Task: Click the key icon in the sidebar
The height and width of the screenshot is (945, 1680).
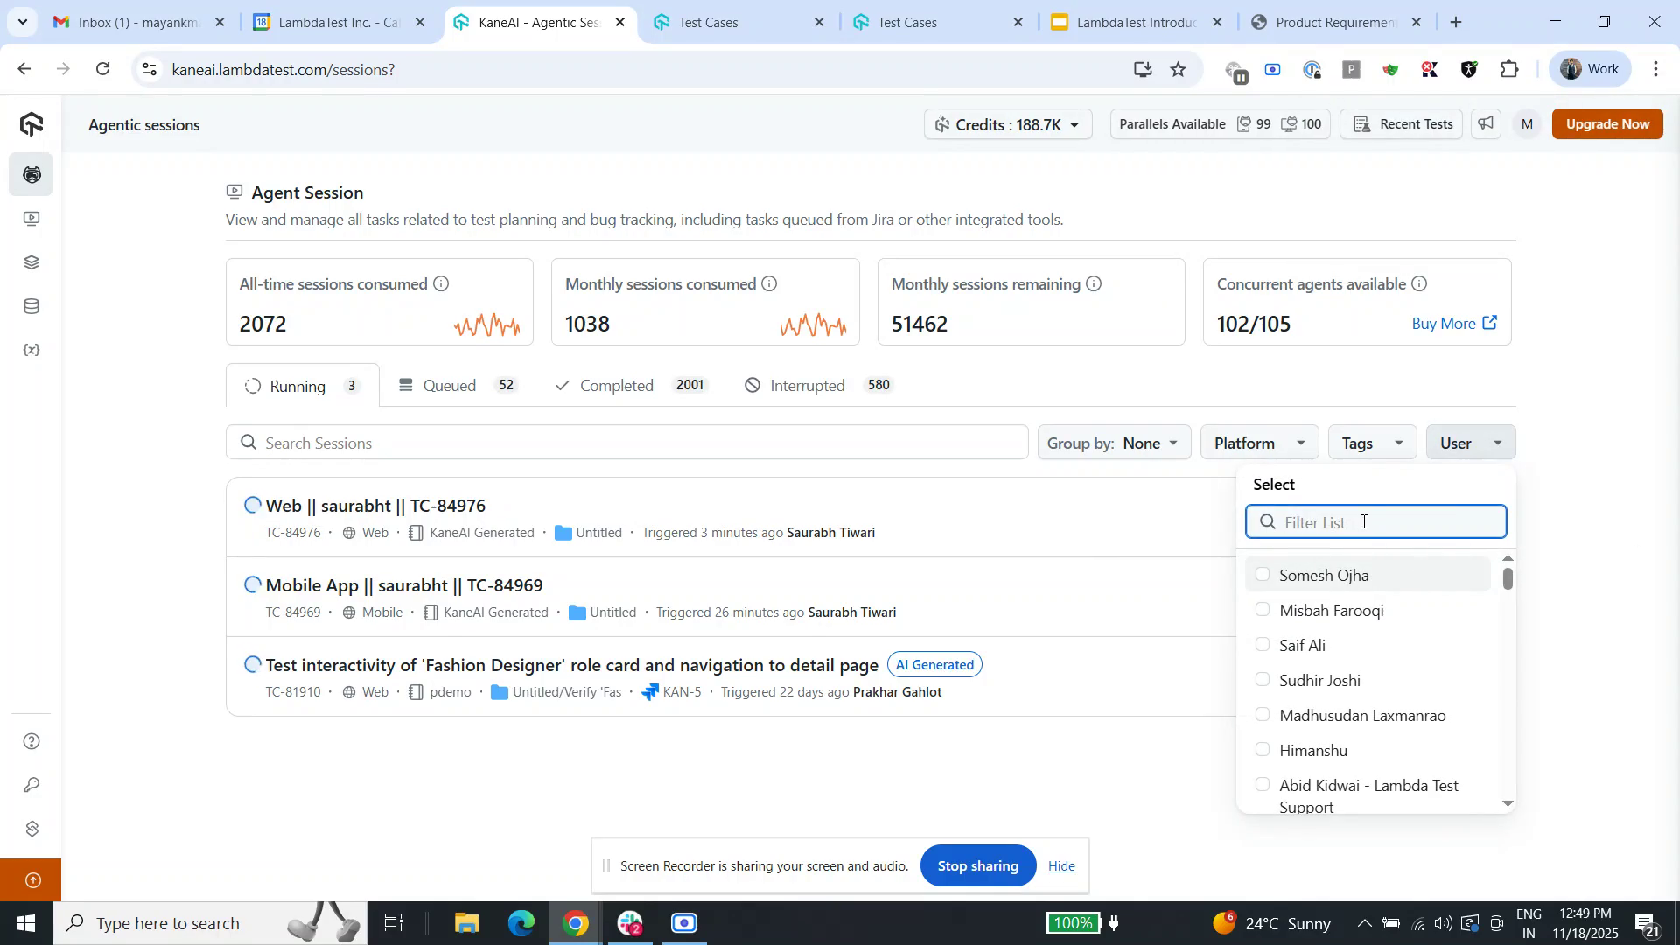Action: [x=31, y=785]
